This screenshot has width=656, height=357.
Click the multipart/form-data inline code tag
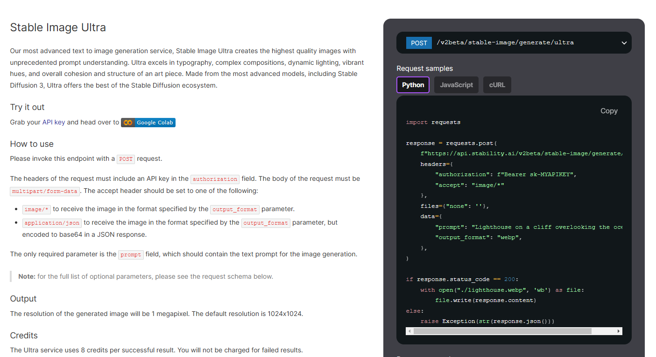click(x=45, y=191)
